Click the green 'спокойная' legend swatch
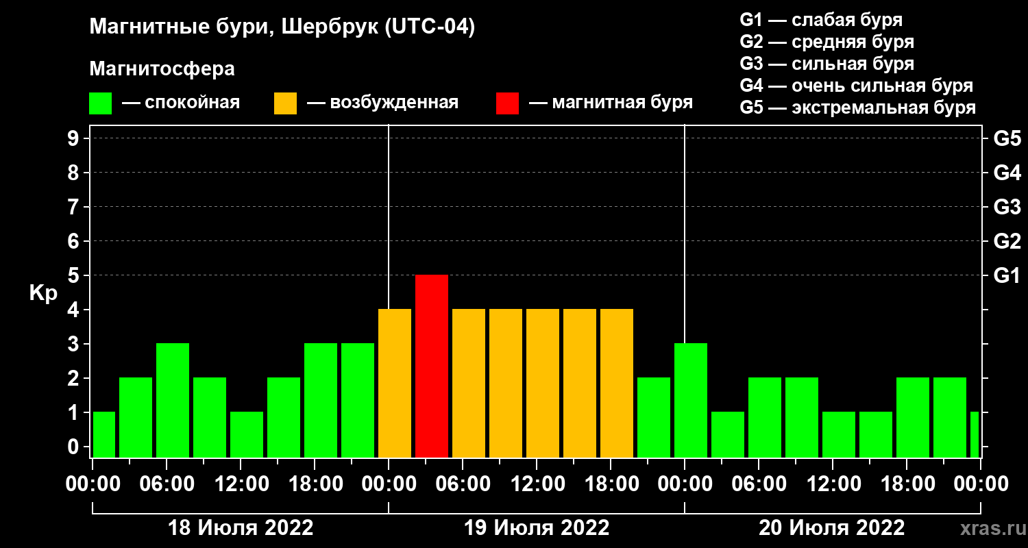 pos(100,103)
